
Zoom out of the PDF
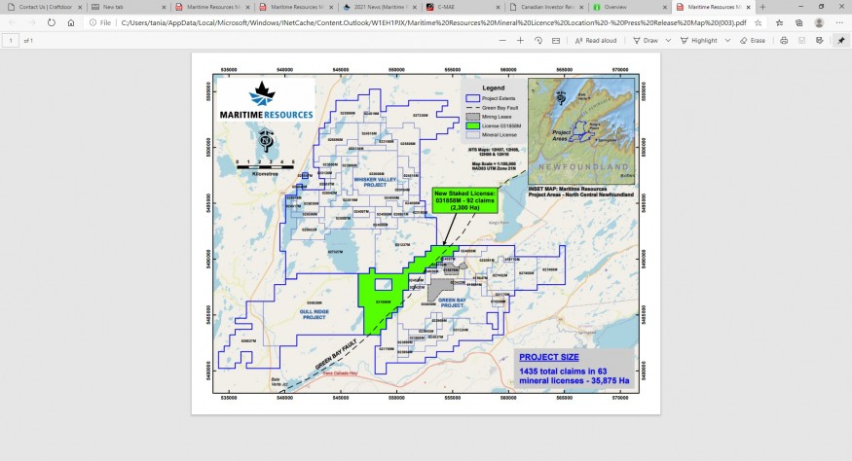(502, 40)
